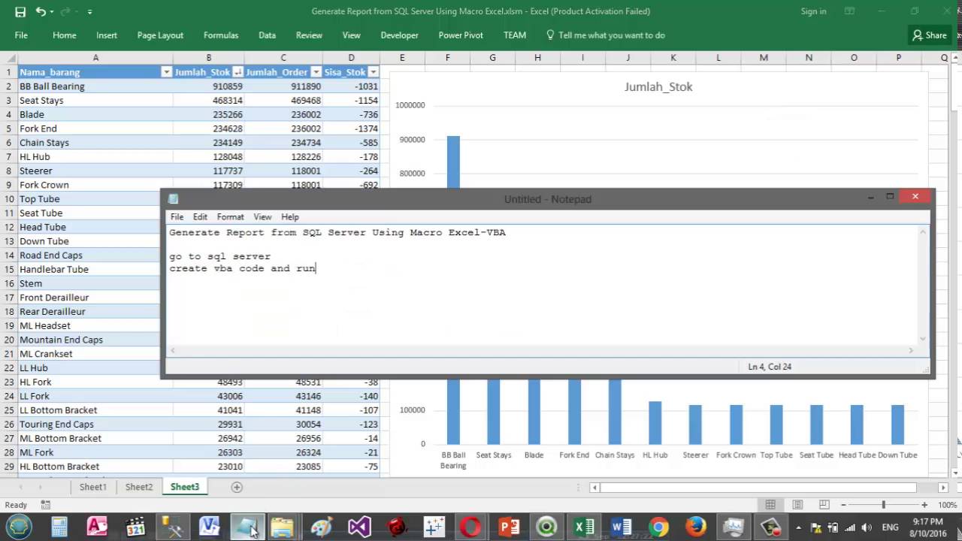Click the 100% zoom level indicator

[x=948, y=505]
